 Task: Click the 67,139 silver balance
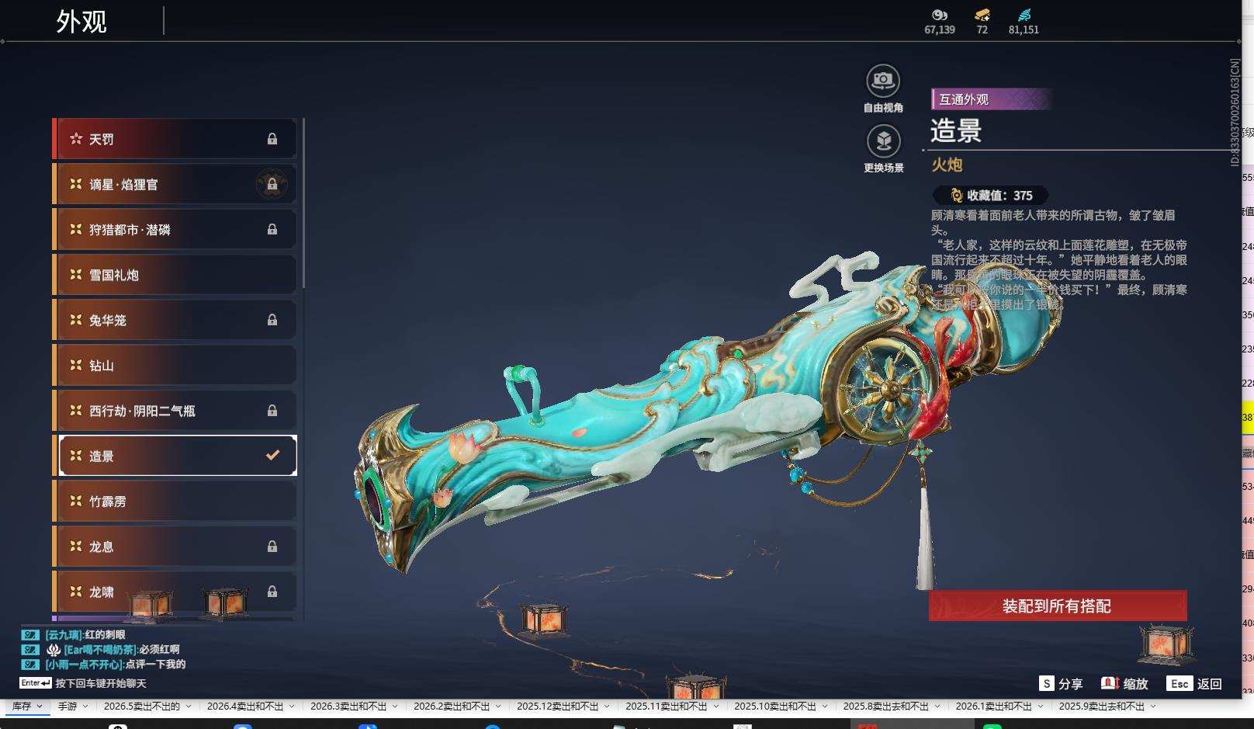click(940, 30)
